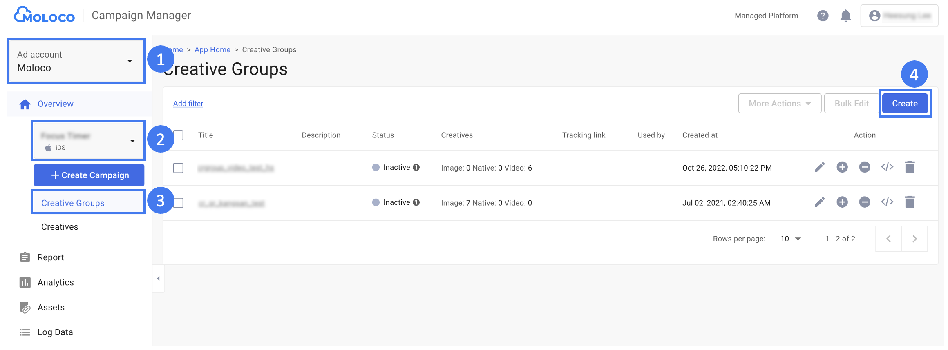
Task: Collapse the left sidebar panel
Action: pos(159,279)
